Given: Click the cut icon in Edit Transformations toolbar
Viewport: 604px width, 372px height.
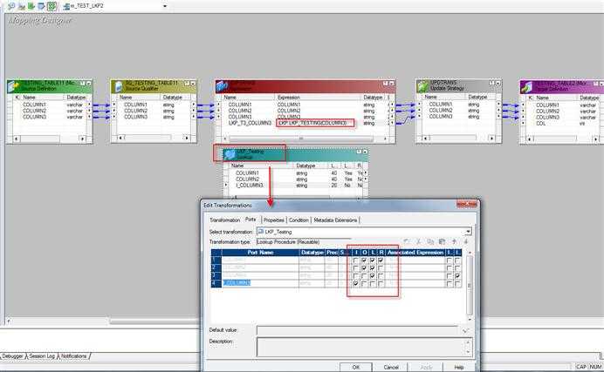Looking at the screenshot, I should coord(419,241).
